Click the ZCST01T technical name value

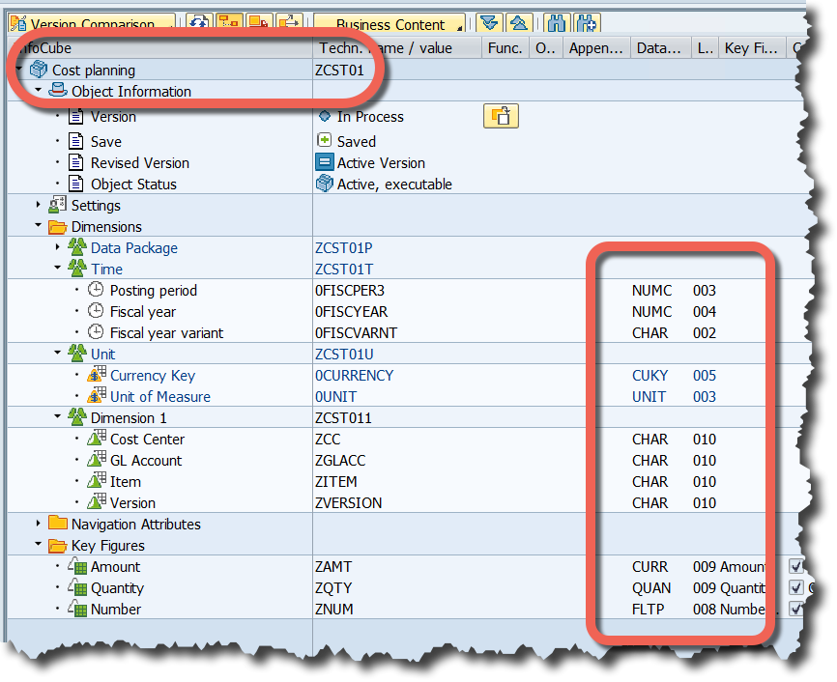[343, 269]
